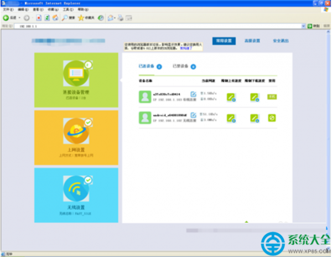Open Advanced Settings link at top
This screenshot has height=257, width=332.
click(252, 40)
